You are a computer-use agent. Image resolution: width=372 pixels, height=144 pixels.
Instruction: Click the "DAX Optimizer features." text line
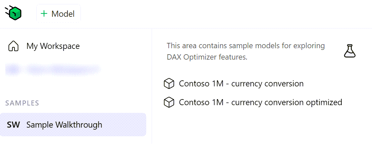point(207,58)
